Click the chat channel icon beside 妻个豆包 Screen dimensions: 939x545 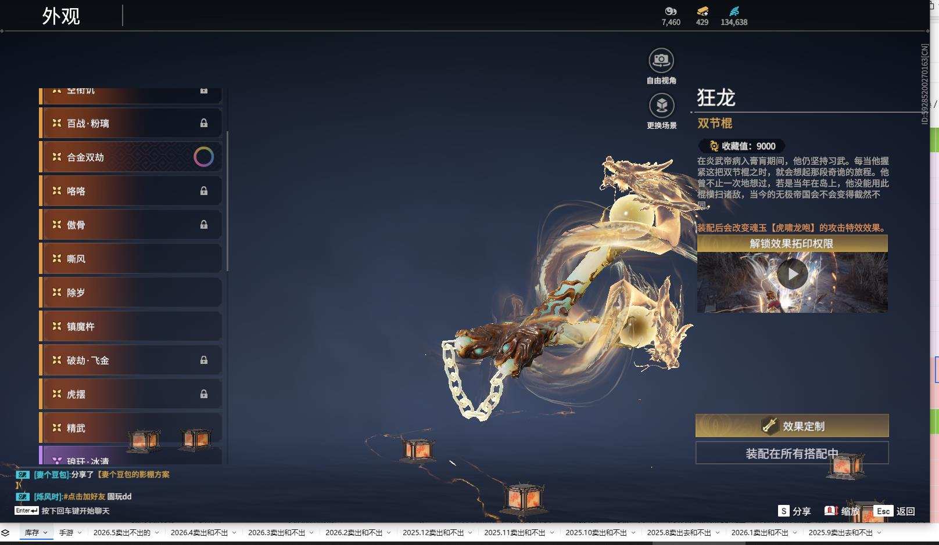23,475
